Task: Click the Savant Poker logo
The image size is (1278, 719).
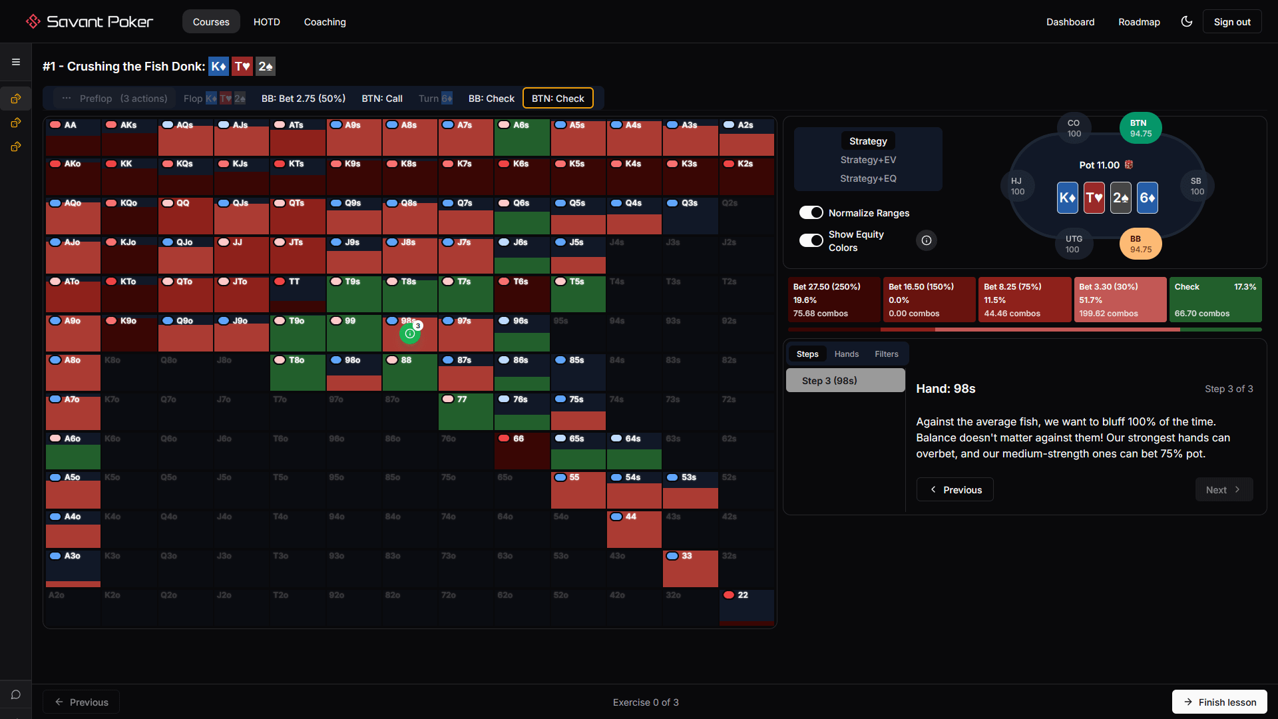Action: coord(90,21)
